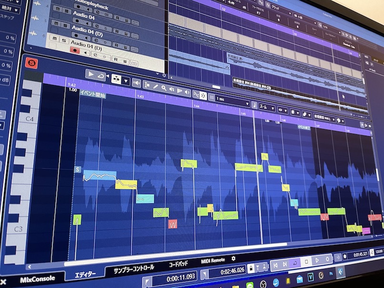Open the stacked layers options dropdown
Image resolution: width=384 pixels, height=288 pixels.
click(294, 112)
